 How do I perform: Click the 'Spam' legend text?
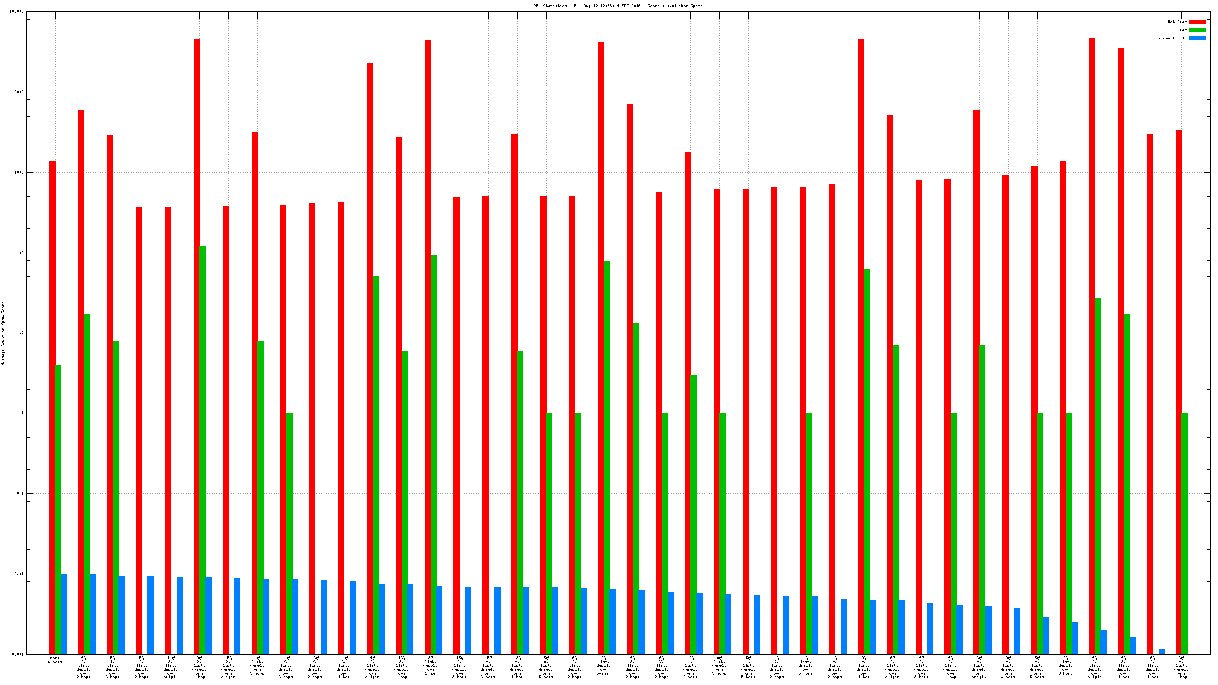[x=1182, y=30]
